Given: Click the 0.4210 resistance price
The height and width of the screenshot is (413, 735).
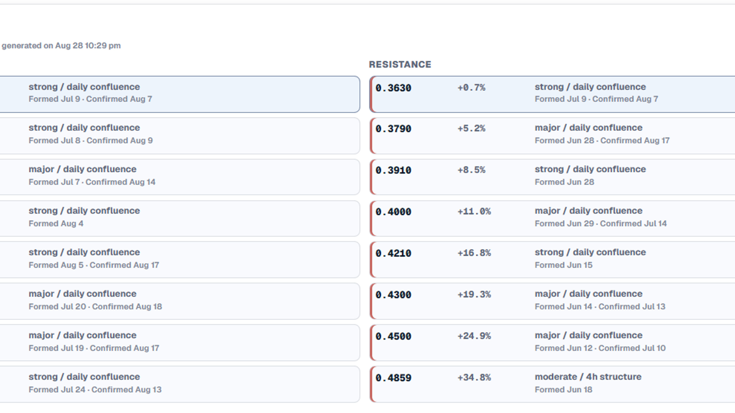Looking at the screenshot, I should (393, 254).
